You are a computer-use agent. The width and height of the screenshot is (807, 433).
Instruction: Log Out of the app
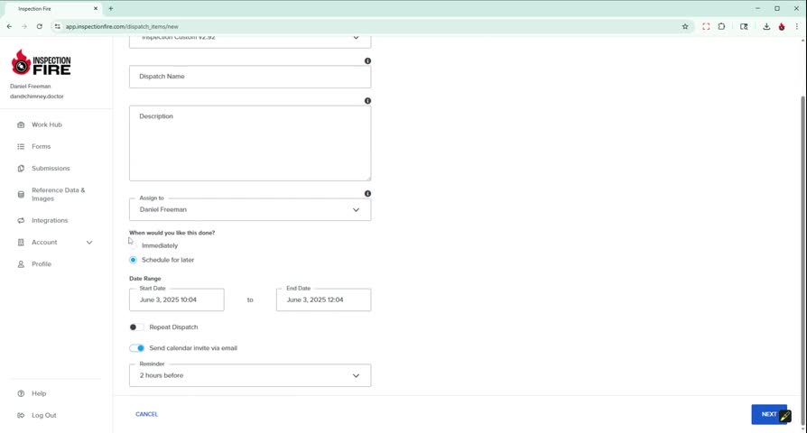(x=43, y=416)
